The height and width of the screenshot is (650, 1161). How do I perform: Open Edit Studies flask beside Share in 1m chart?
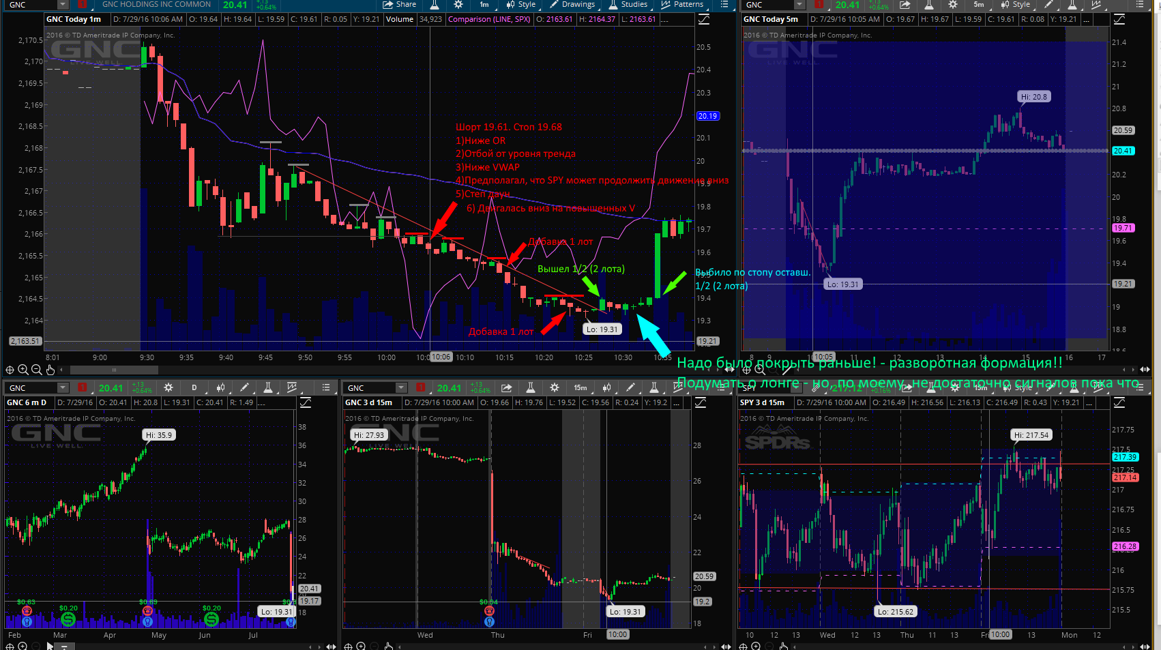tap(435, 4)
